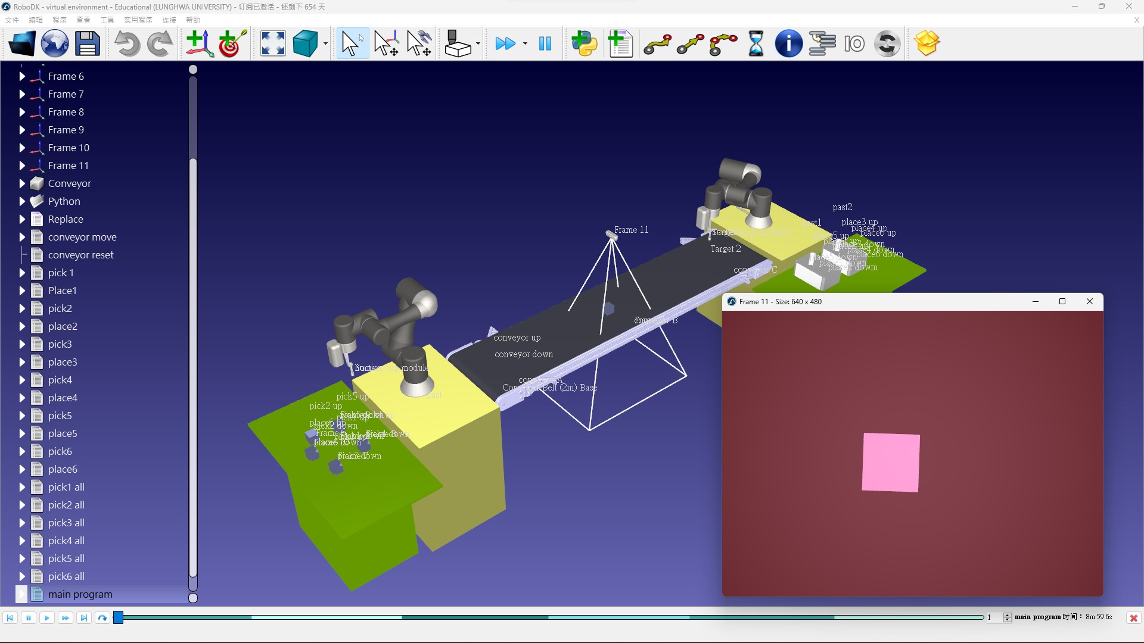Click the pink square in camera view
1144x643 pixels.
click(891, 463)
